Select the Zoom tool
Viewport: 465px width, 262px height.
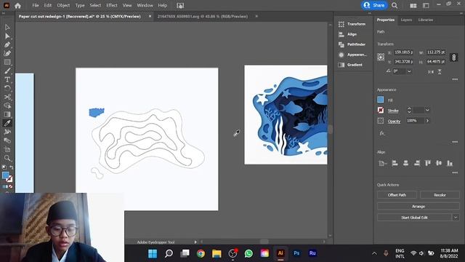point(7,158)
